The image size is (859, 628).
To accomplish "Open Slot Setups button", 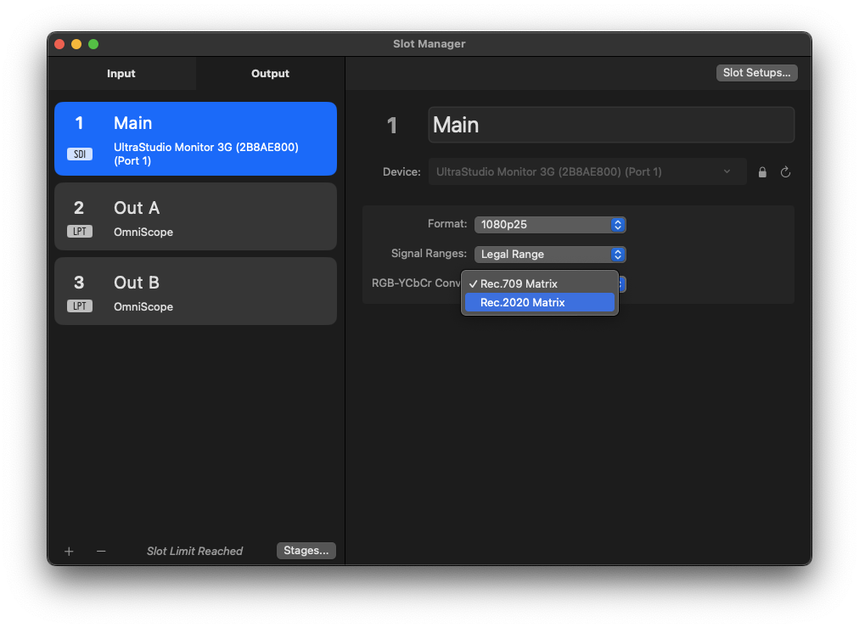I will (756, 73).
